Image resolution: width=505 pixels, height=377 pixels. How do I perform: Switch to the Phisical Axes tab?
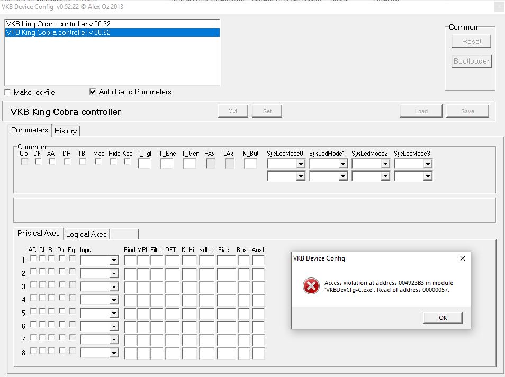38,234
